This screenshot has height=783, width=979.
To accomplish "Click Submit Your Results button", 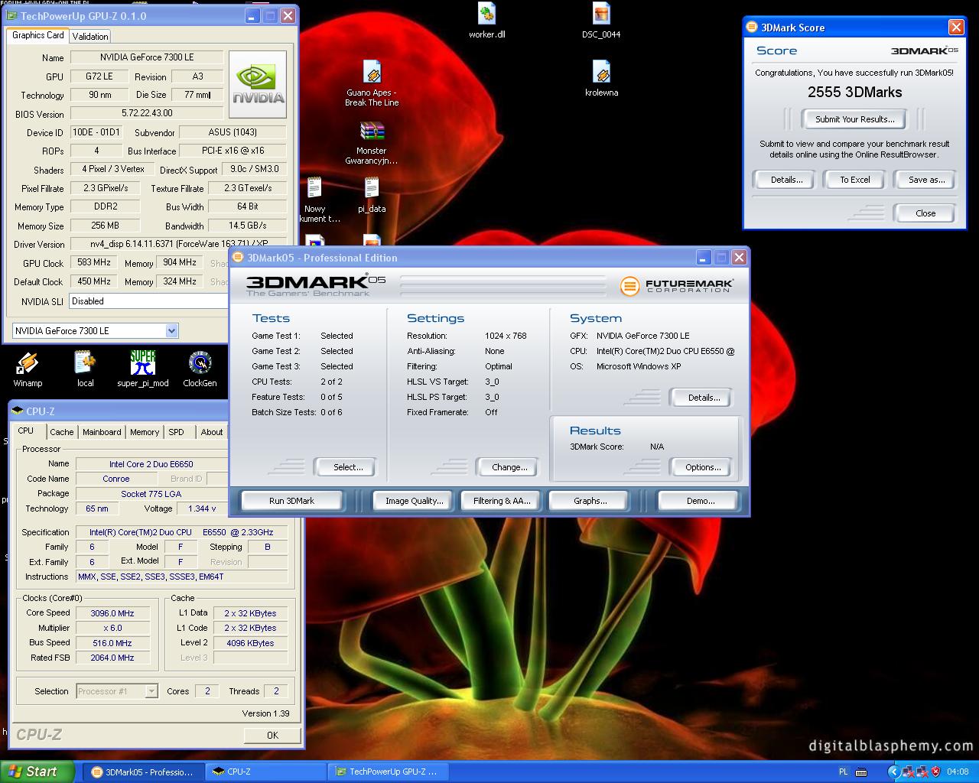I will pyautogui.click(x=854, y=119).
